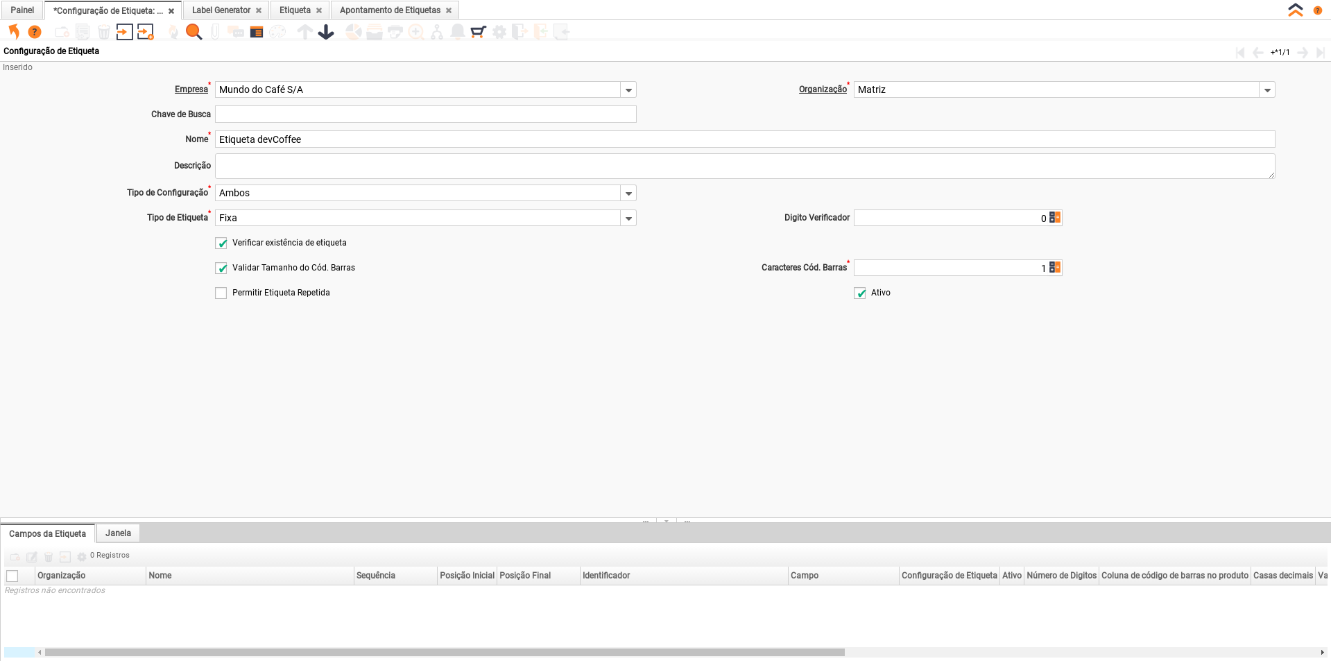Click the horizontal scrollbar in detail grid
The image size is (1331, 661).
(x=444, y=652)
